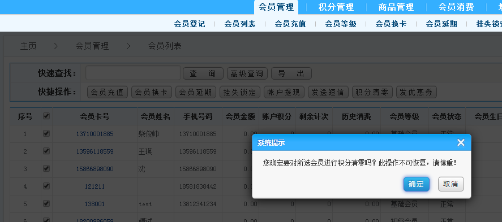Open the 会员消费 top tab
The width and height of the screenshot is (502, 222).
tap(456, 7)
